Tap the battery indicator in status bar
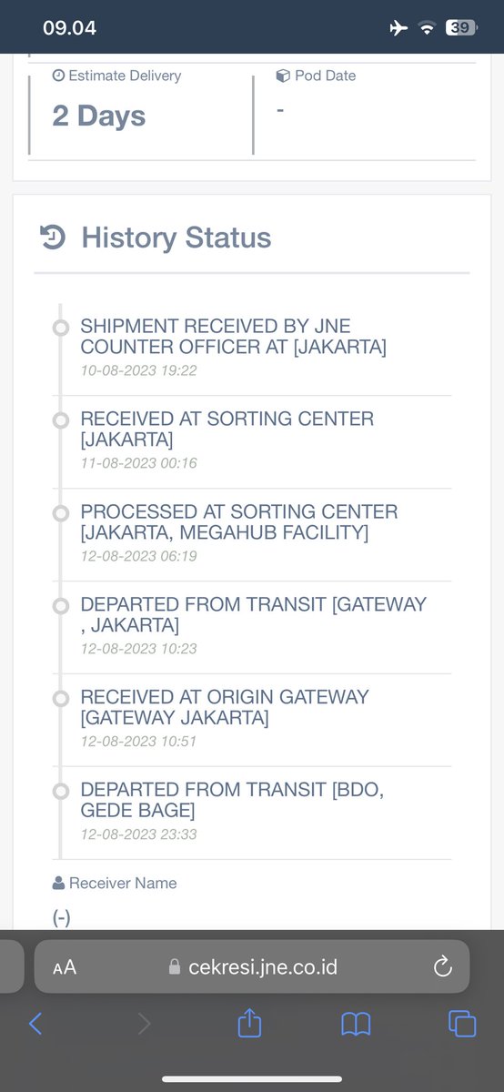The image size is (504, 1092). pos(460,28)
